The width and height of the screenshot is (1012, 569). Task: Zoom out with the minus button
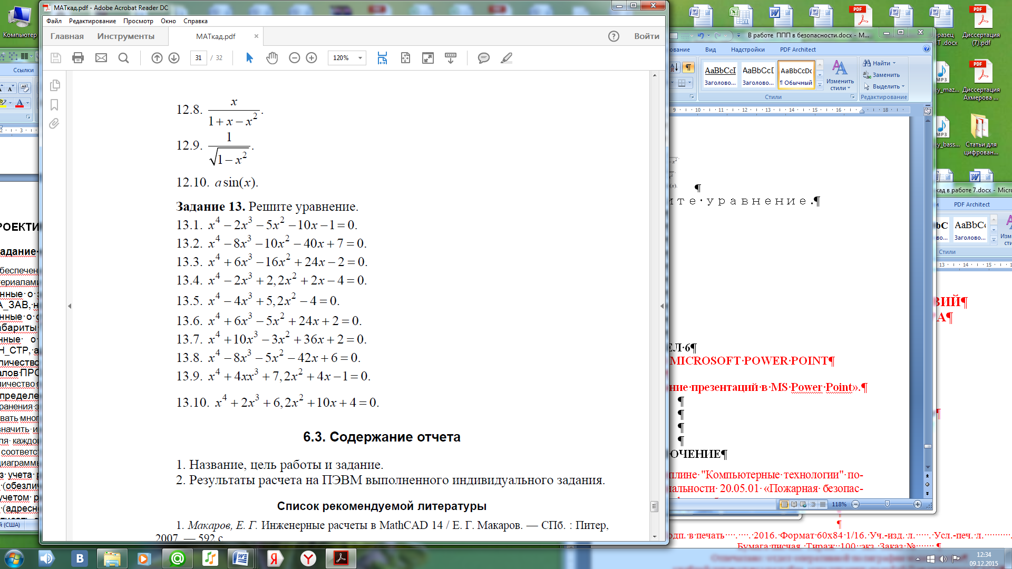(x=295, y=58)
